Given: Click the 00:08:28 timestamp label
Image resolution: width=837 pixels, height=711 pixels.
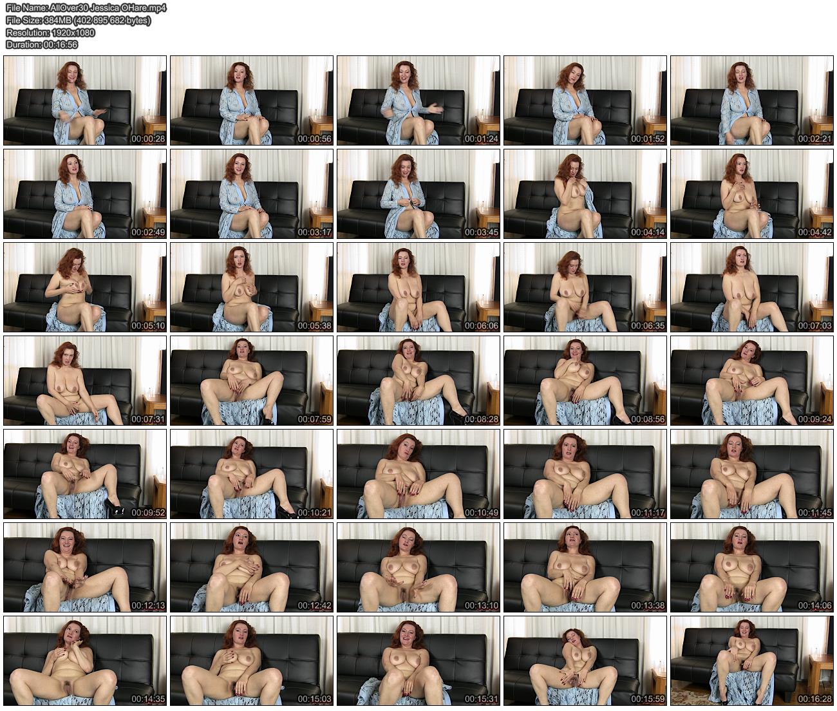Looking at the screenshot, I should coord(482,419).
